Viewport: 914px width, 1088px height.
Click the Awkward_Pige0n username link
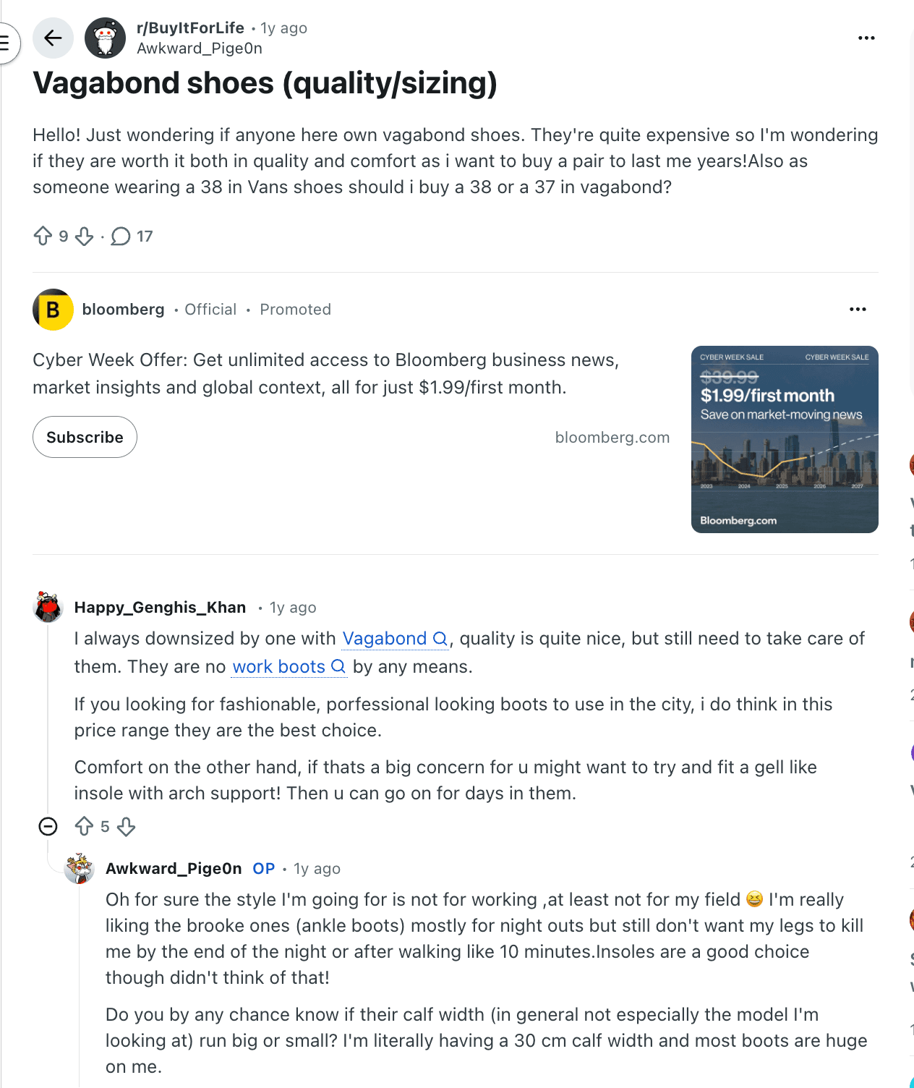(200, 48)
